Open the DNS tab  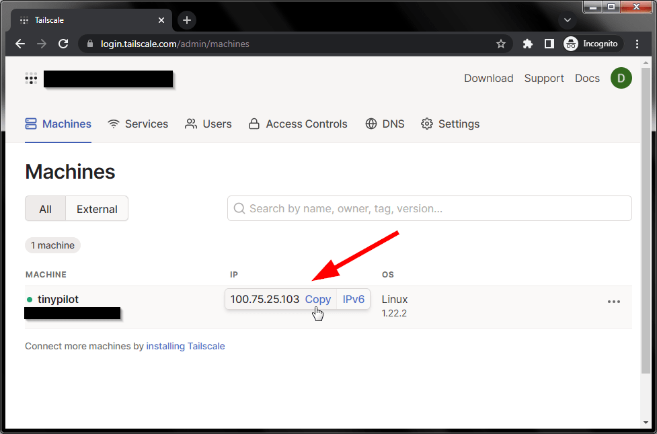coord(385,124)
